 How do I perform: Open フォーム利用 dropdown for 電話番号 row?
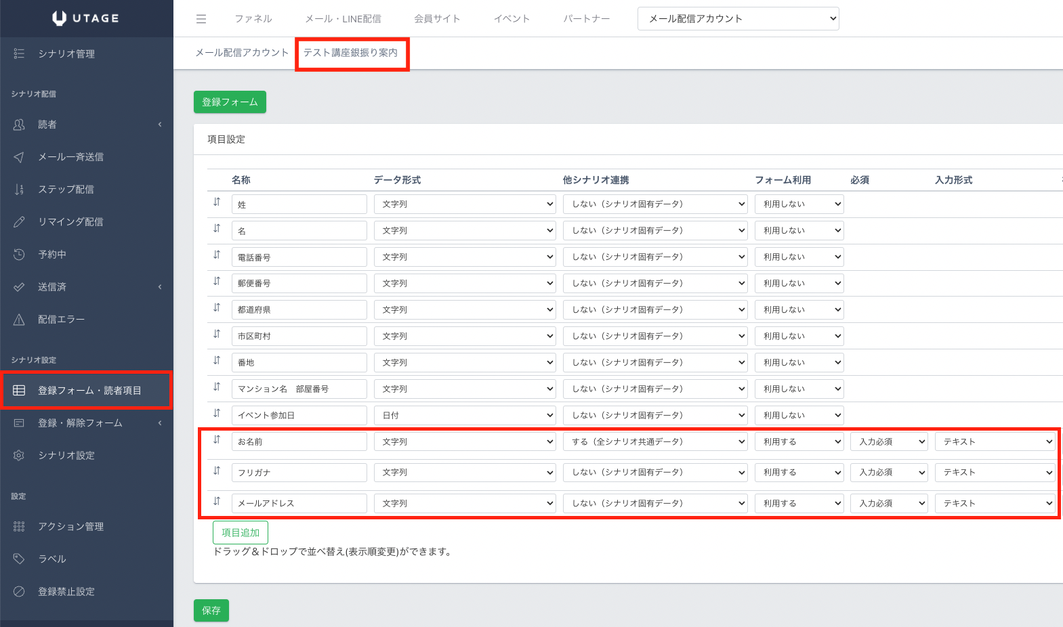[x=799, y=257]
